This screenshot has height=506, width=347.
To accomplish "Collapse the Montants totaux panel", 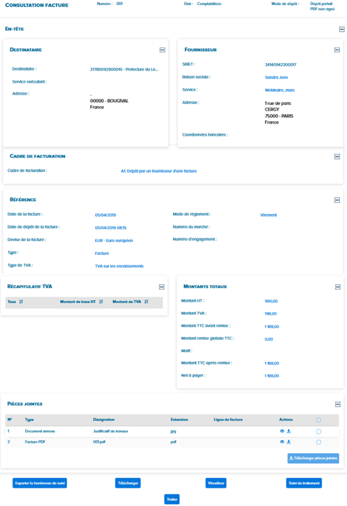I will [337, 287].
